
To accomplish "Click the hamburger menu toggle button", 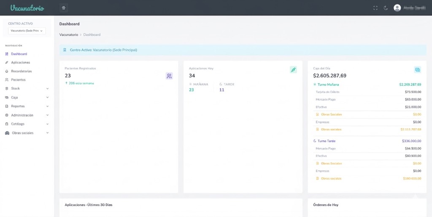I will coord(64,8).
